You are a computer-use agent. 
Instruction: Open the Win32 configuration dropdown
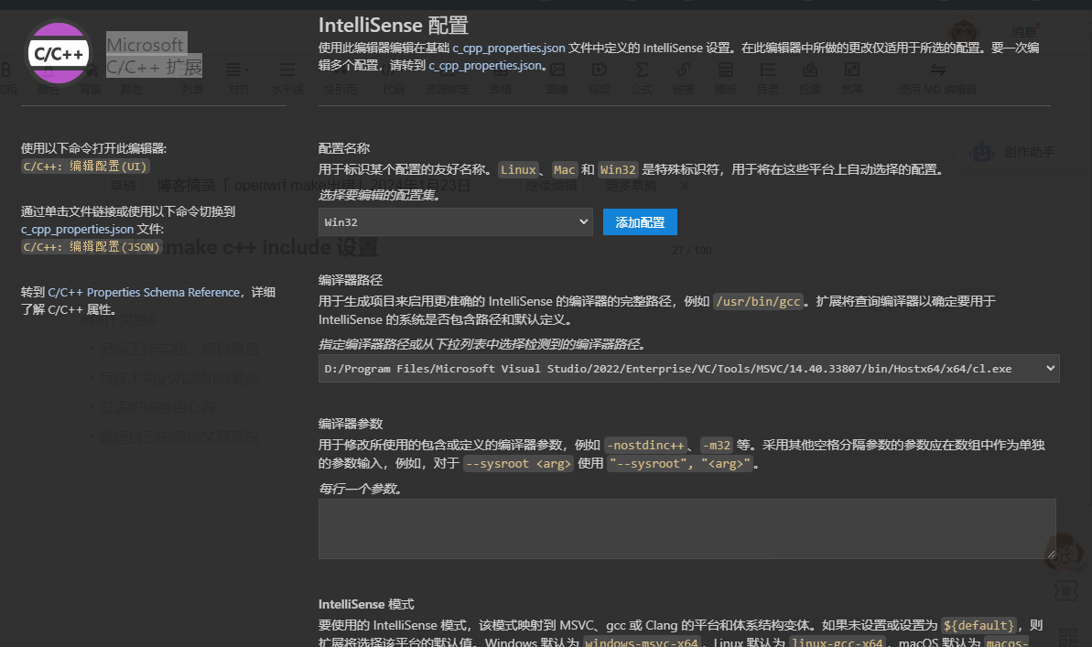click(x=455, y=221)
